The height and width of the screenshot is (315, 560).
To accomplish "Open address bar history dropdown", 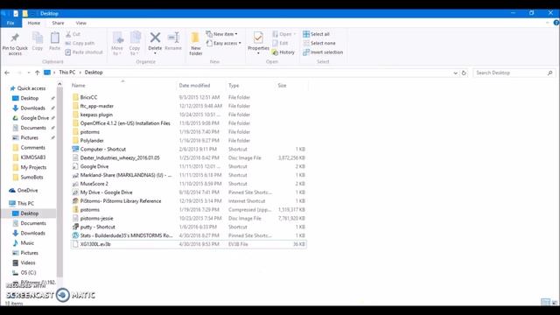I will pos(455,73).
